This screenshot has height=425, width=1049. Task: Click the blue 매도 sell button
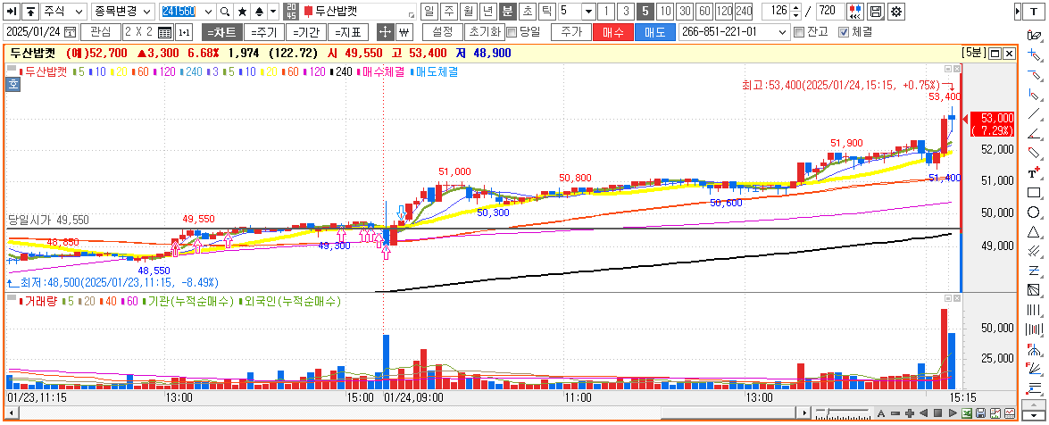point(655,32)
